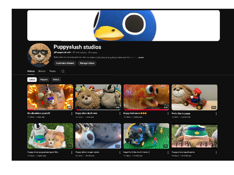Open the green duck plush thumbnail video
Viewport: 234px width, 175px height.
195,136
